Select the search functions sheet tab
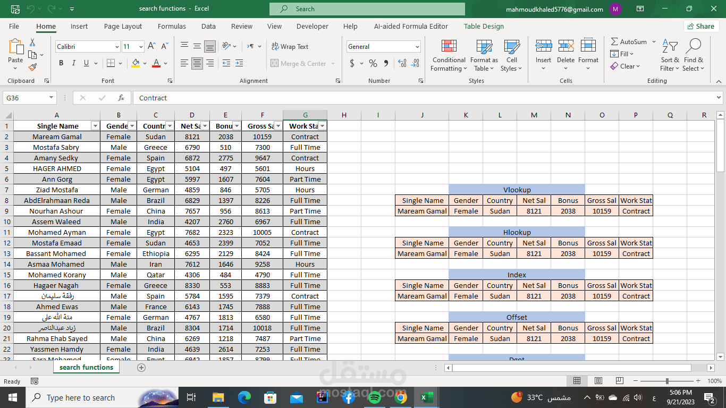The height and width of the screenshot is (408, 726). pyautogui.click(x=86, y=367)
